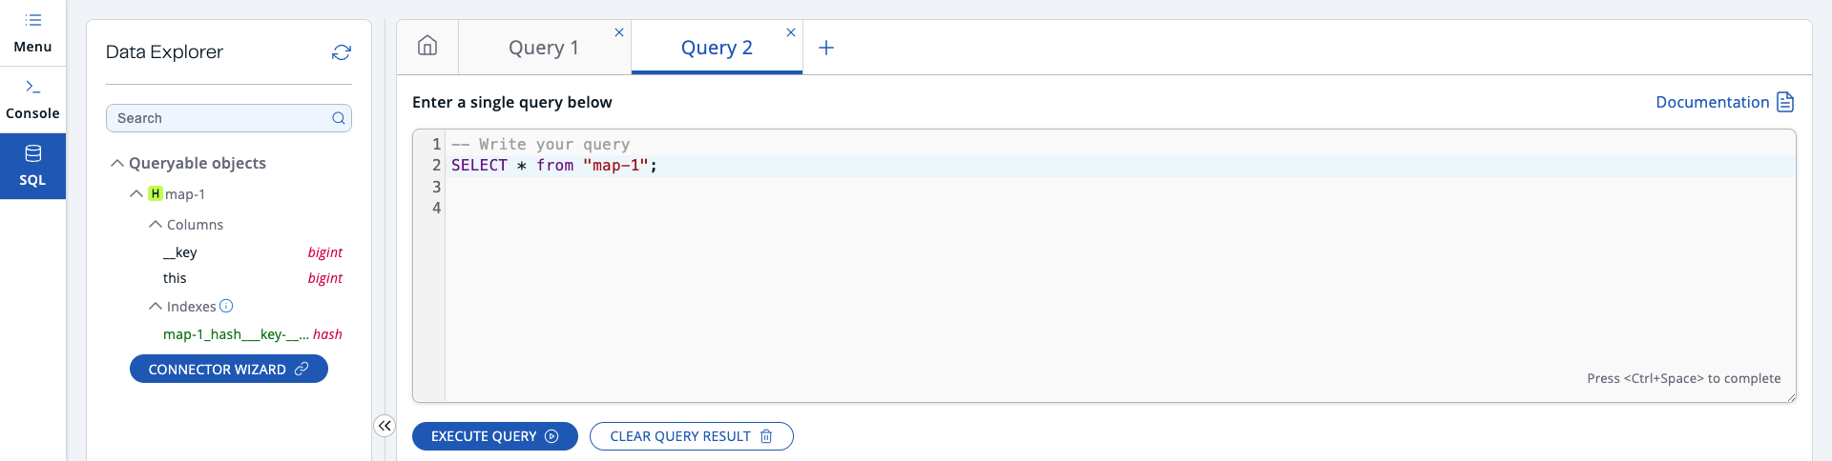Collapse the Data Explorer side panel
The width and height of the screenshot is (1832, 461).
coord(384,426)
